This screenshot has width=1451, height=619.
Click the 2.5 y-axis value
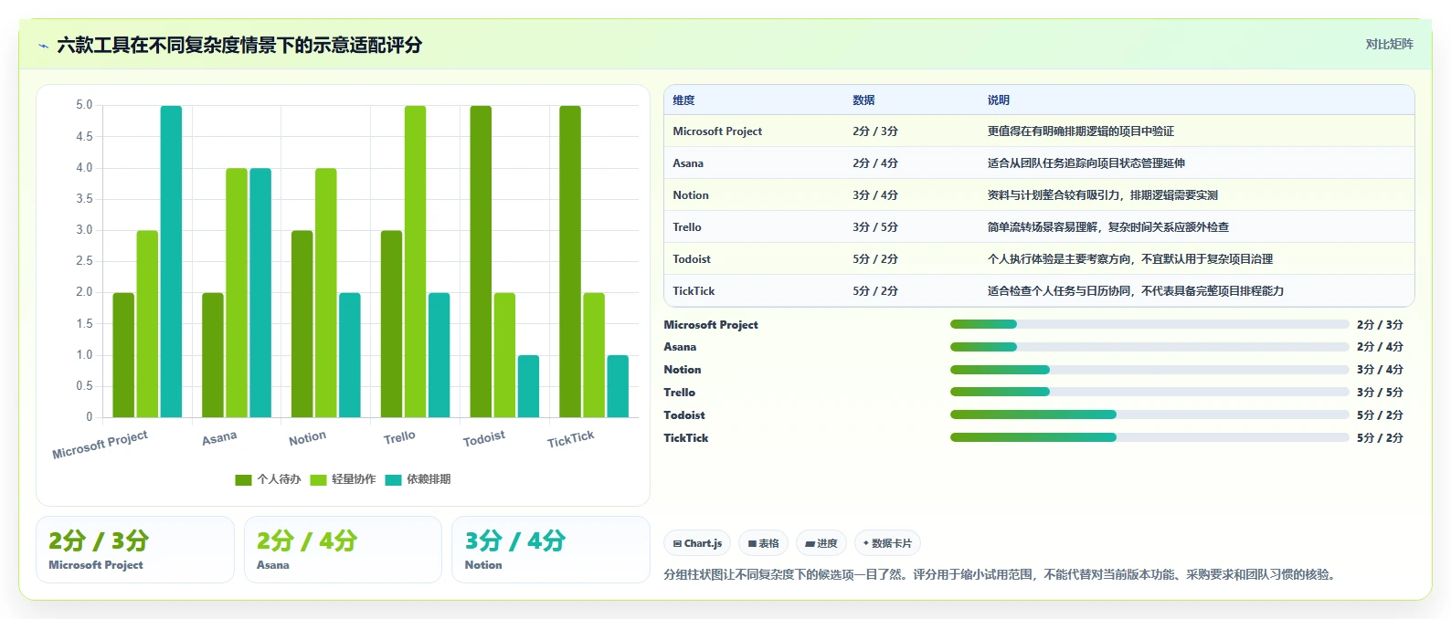pyautogui.click(x=84, y=261)
